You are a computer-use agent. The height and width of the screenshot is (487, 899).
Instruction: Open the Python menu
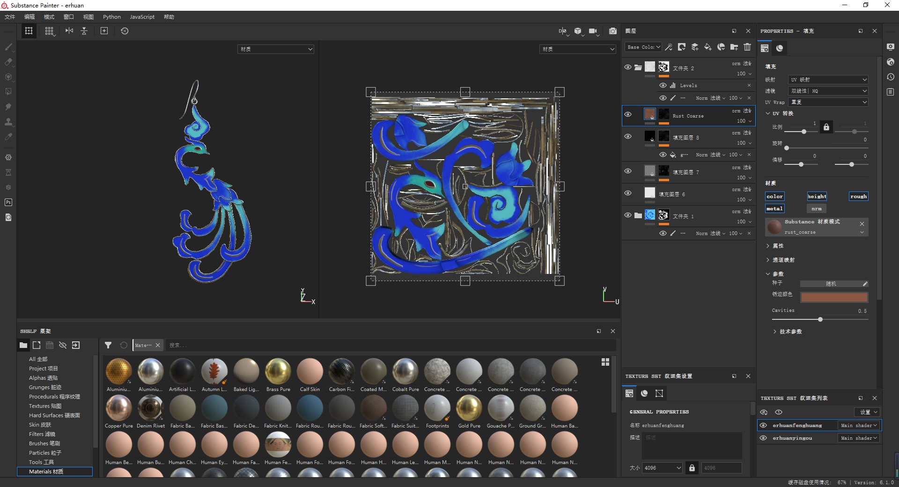click(x=112, y=17)
